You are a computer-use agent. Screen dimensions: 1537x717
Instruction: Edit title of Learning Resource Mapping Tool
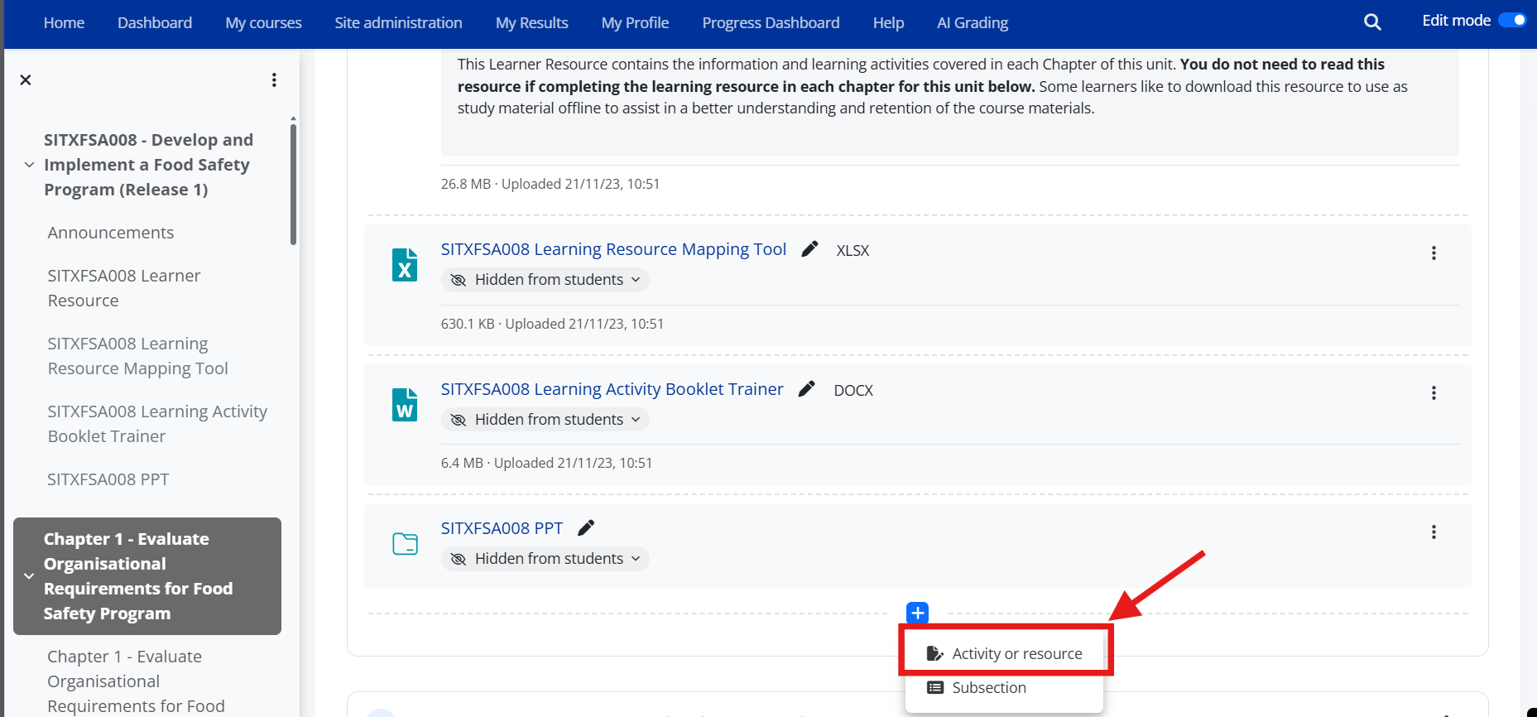(809, 249)
